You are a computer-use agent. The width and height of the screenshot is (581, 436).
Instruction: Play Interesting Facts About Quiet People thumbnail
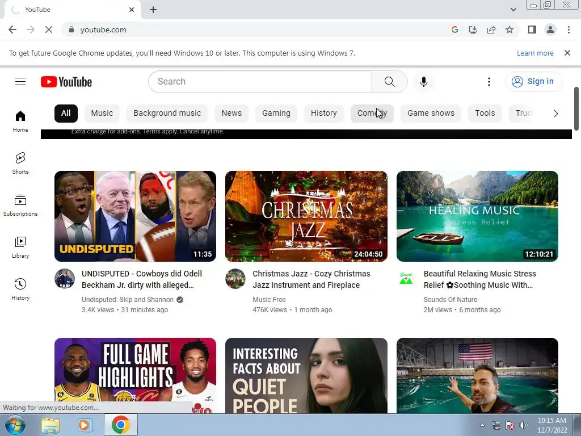(306, 375)
